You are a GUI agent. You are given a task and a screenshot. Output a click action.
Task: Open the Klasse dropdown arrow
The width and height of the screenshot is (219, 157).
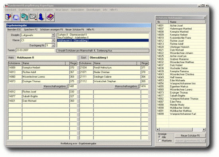click(53, 40)
